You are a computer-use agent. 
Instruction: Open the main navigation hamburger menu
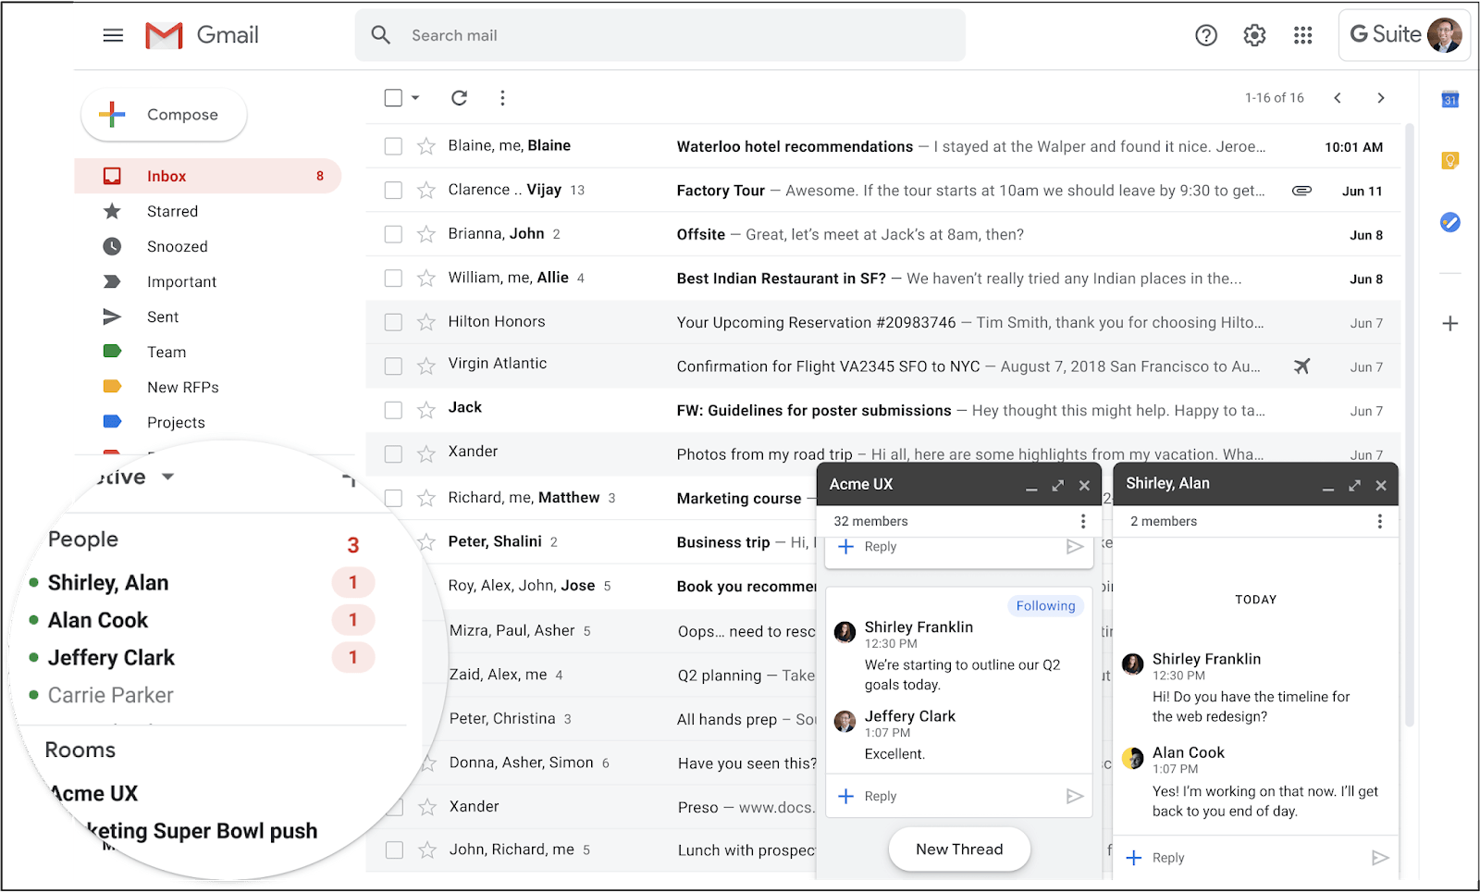(x=113, y=35)
